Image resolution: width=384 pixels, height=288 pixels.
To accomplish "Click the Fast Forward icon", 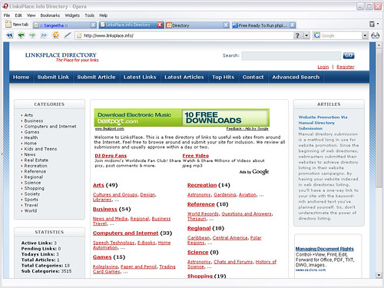I will pos(44,35).
